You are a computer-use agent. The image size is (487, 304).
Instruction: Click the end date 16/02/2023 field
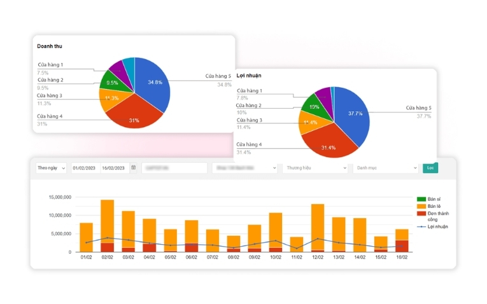[114, 168]
